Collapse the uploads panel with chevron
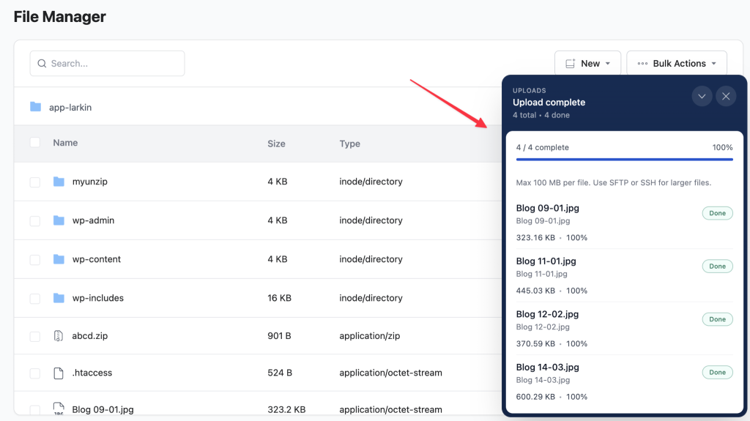This screenshot has height=421, width=750. [702, 96]
